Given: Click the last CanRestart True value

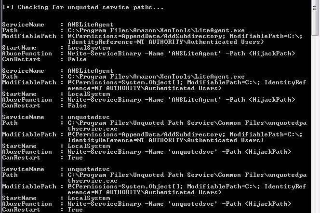Looking at the screenshot, I should (x=75, y=210).
